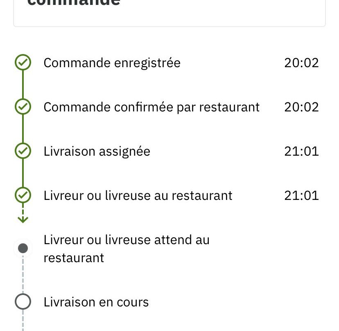Click the 20:02 time beside Commande enregistrée
The width and height of the screenshot is (339, 331).
(x=301, y=63)
